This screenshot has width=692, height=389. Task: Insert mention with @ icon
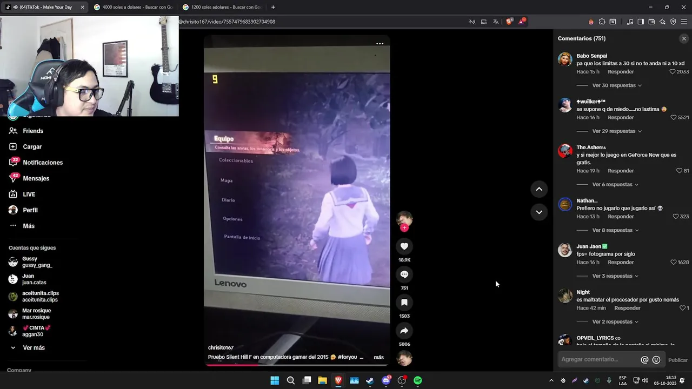644,360
